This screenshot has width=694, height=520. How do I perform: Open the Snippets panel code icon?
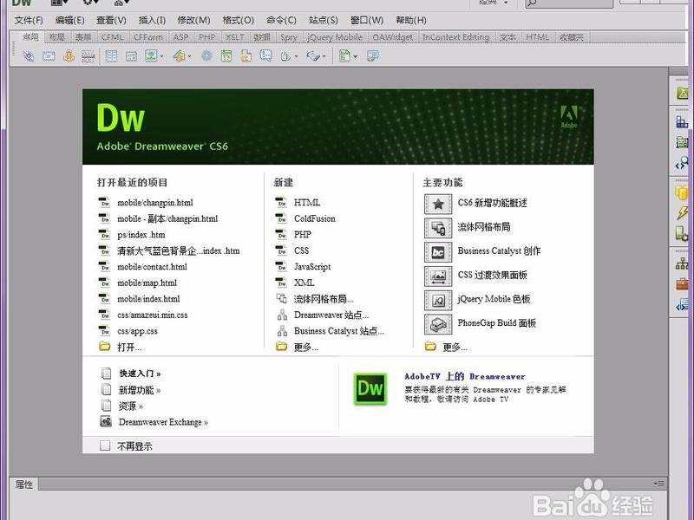pos(682,305)
